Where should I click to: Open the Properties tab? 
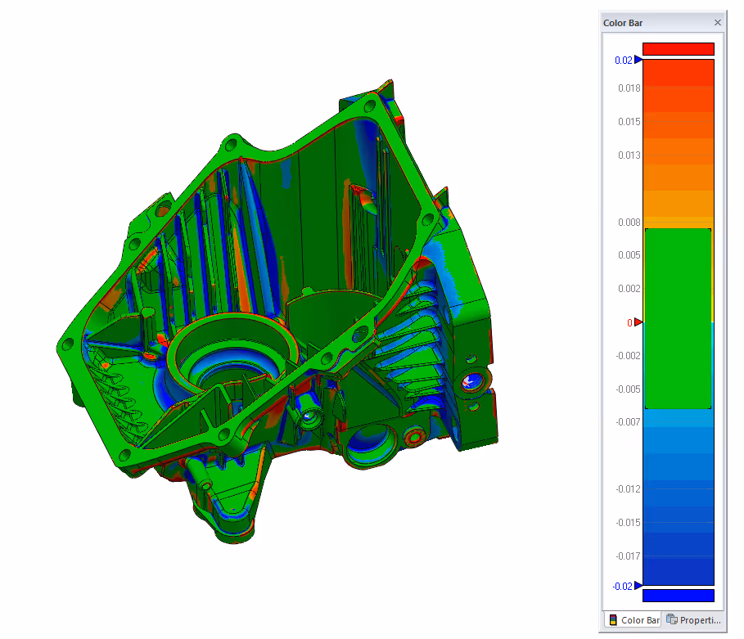pyautogui.click(x=693, y=619)
